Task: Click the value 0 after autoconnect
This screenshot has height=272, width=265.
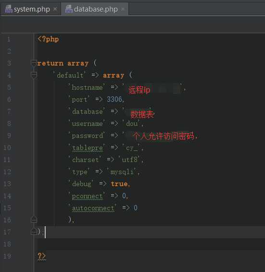Action: click(x=136, y=208)
